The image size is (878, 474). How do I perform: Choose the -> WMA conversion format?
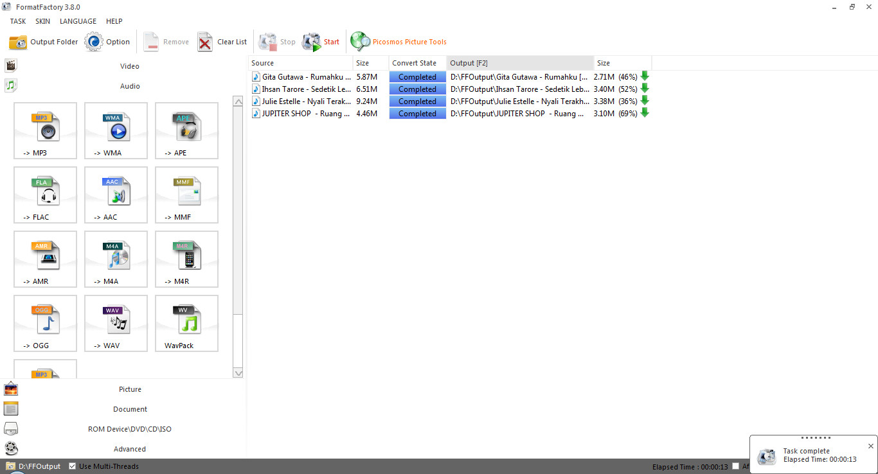tap(116, 131)
